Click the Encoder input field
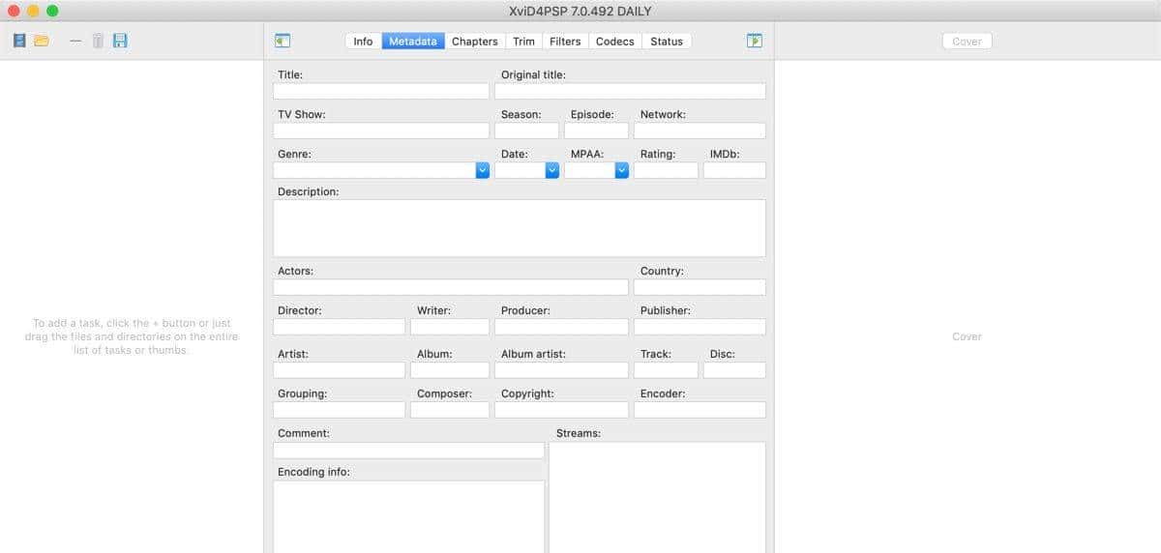The height and width of the screenshot is (553, 1161). click(700, 410)
